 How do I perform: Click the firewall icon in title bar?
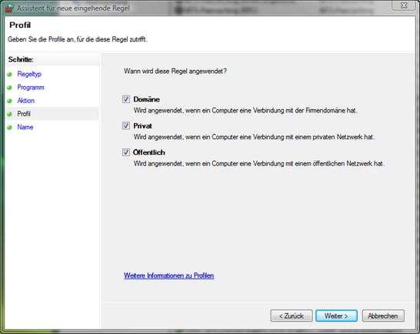coord(9,8)
